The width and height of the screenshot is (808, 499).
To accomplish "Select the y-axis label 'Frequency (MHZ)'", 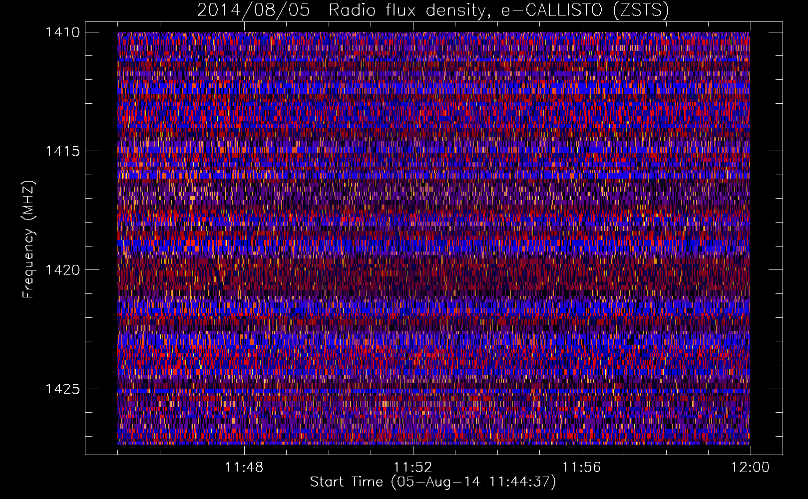I will tap(29, 240).
